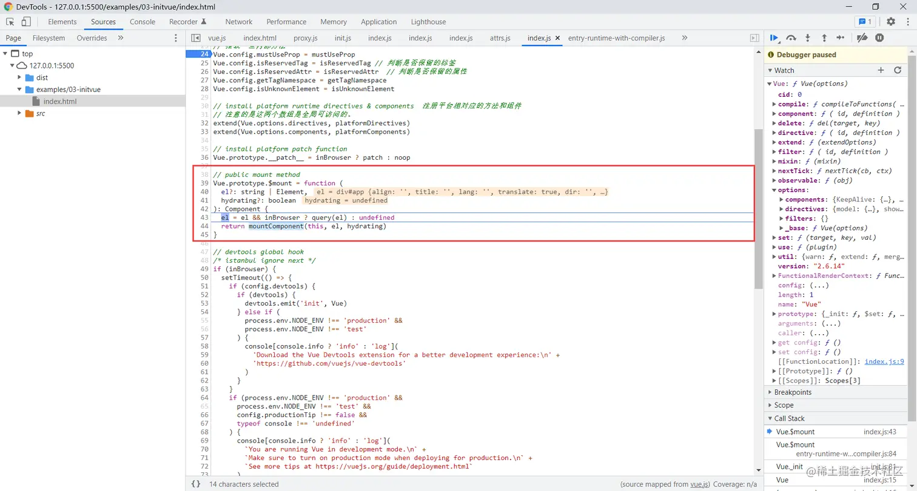Open the Filesystem tab
917x491 pixels.
[49, 38]
